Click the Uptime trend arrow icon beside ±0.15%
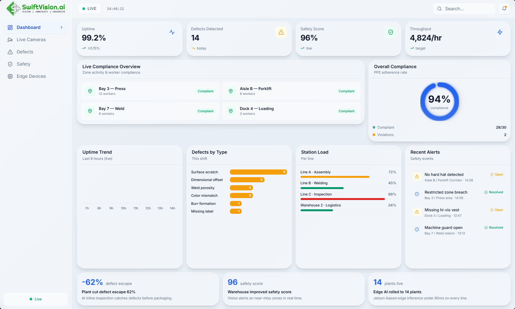This screenshot has width=515, height=309. point(84,48)
